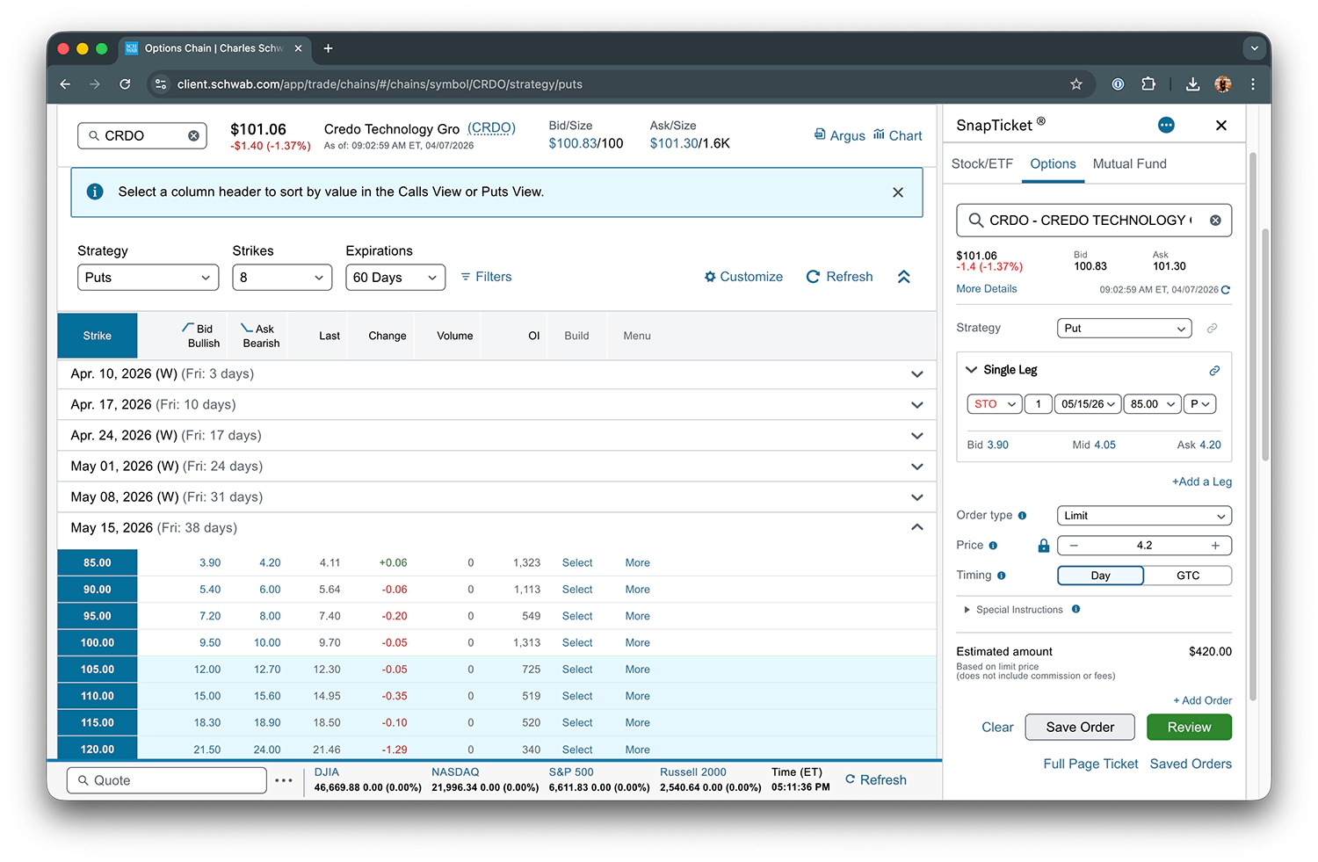Reload the browser page
This screenshot has width=1318, height=862.
[x=125, y=84]
